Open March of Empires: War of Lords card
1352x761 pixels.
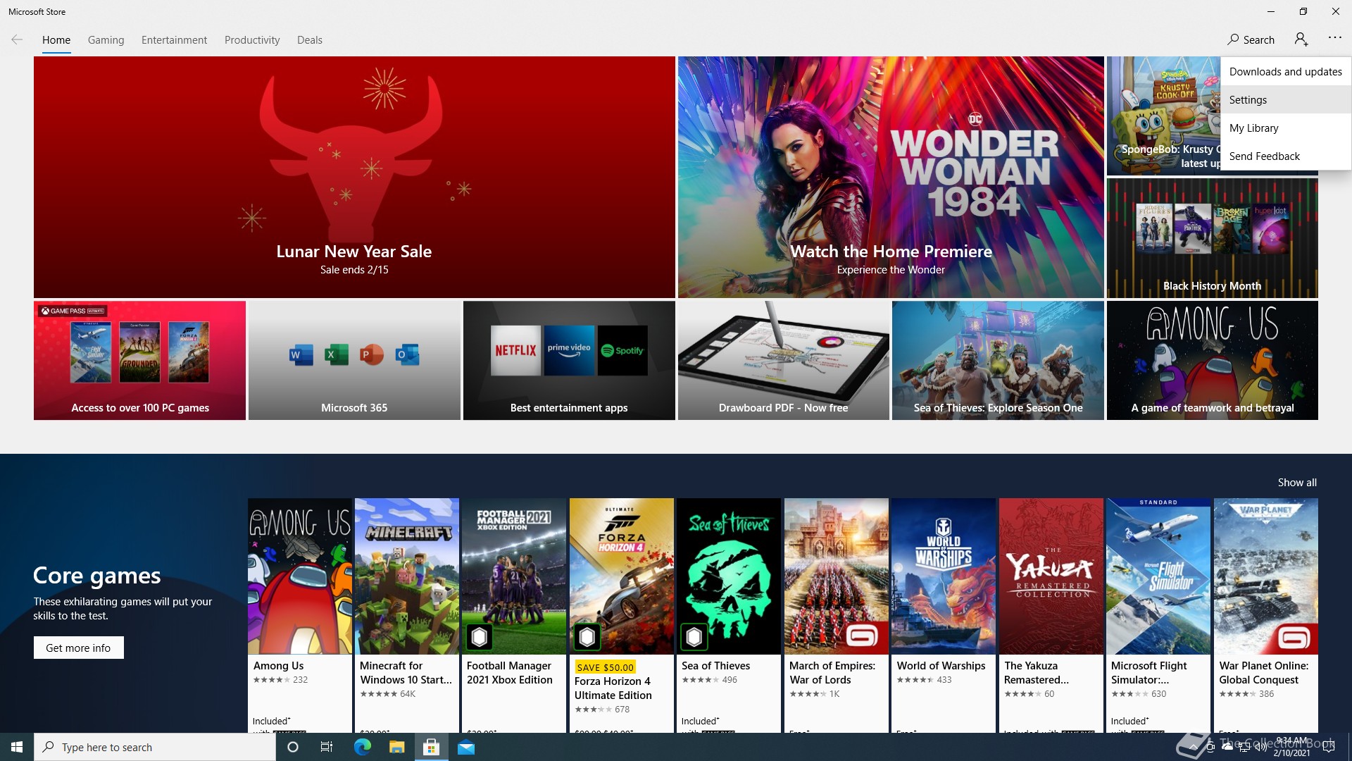click(837, 615)
